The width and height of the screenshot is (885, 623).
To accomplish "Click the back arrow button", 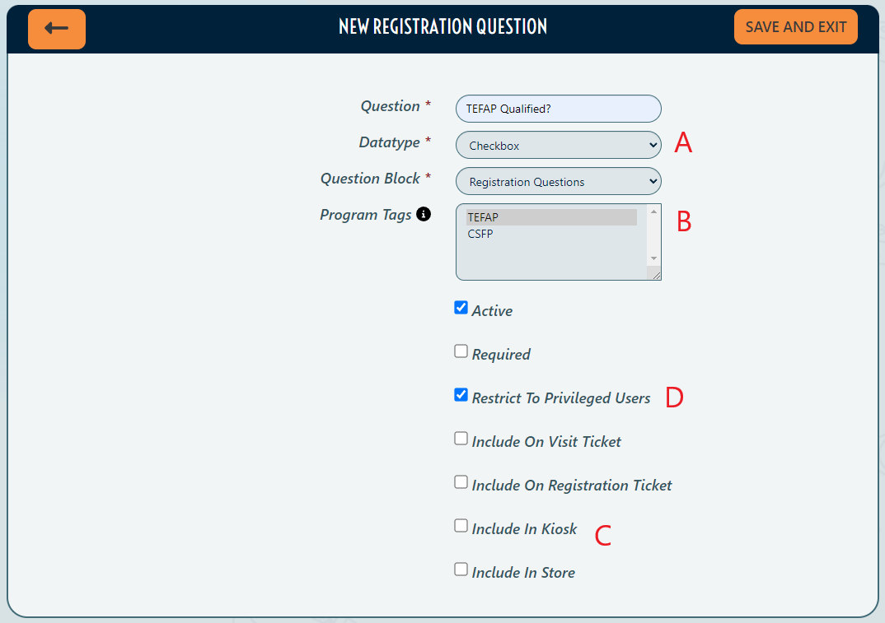I will [x=56, y=29].
